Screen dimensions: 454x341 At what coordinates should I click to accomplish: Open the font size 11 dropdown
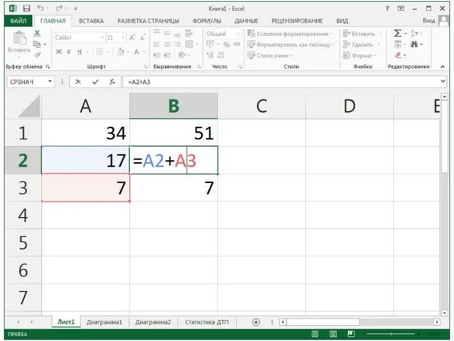tap(123, 38)
